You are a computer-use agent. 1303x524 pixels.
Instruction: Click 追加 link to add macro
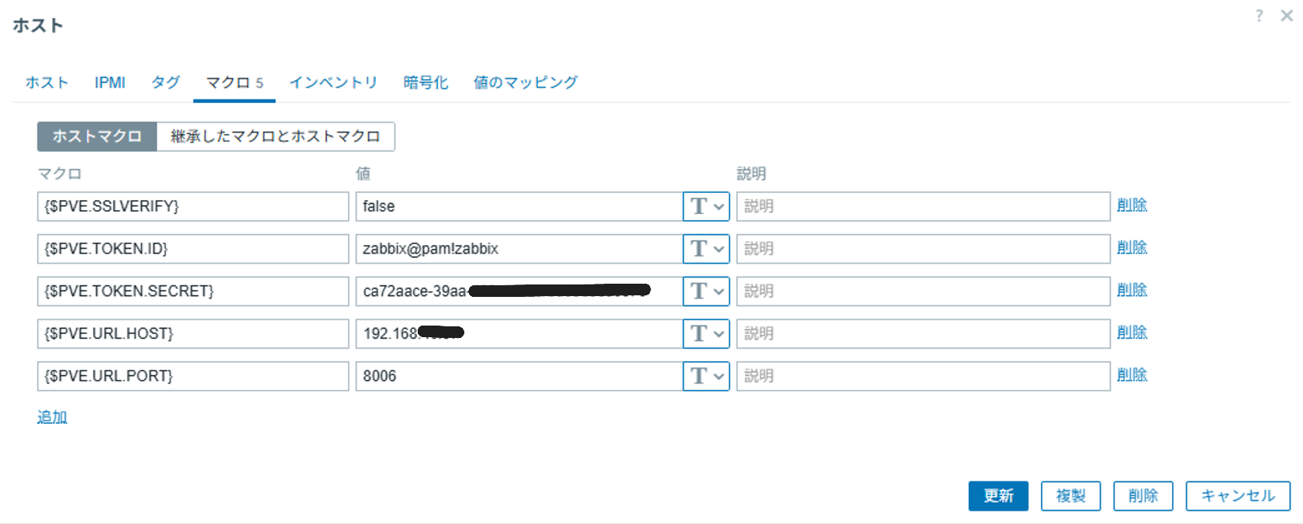click(52, 417)
